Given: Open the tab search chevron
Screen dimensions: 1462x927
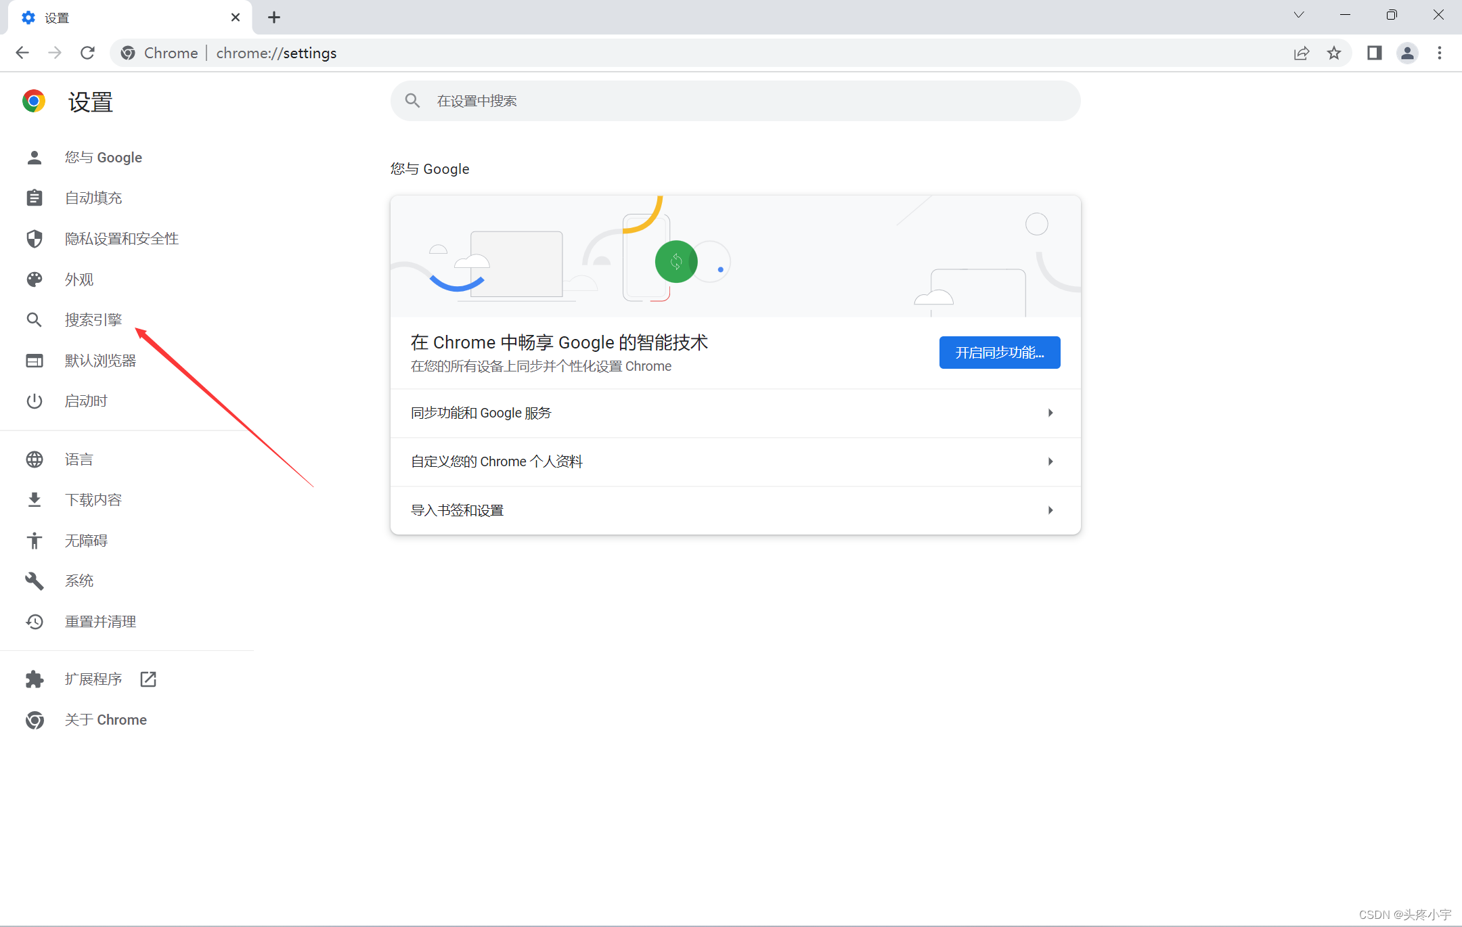Looking at the screenshot, I should click(x=1299, y=15).
